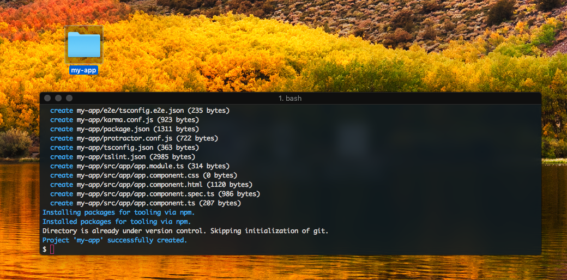This screenshot has height=280, width=567.
Task: Click the app.module.ts line
Action: 140,166
